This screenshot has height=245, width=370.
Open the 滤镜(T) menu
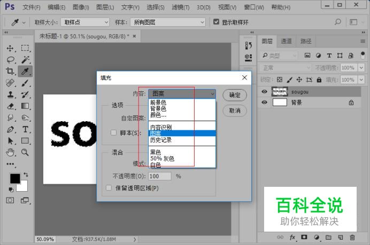[181, 7]
